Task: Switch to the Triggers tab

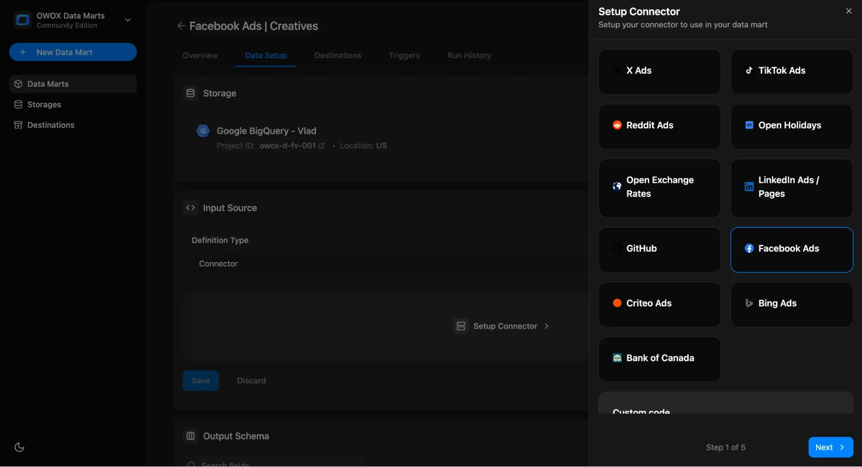Action: point(404,55)
